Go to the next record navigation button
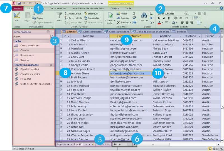 point(86,144)
